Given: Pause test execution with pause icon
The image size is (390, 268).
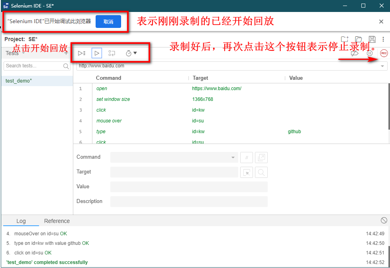Looking at the screenshot, I should [370, 53].
